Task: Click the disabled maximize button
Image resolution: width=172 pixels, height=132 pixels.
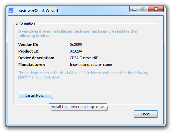Action: point(143,9)
